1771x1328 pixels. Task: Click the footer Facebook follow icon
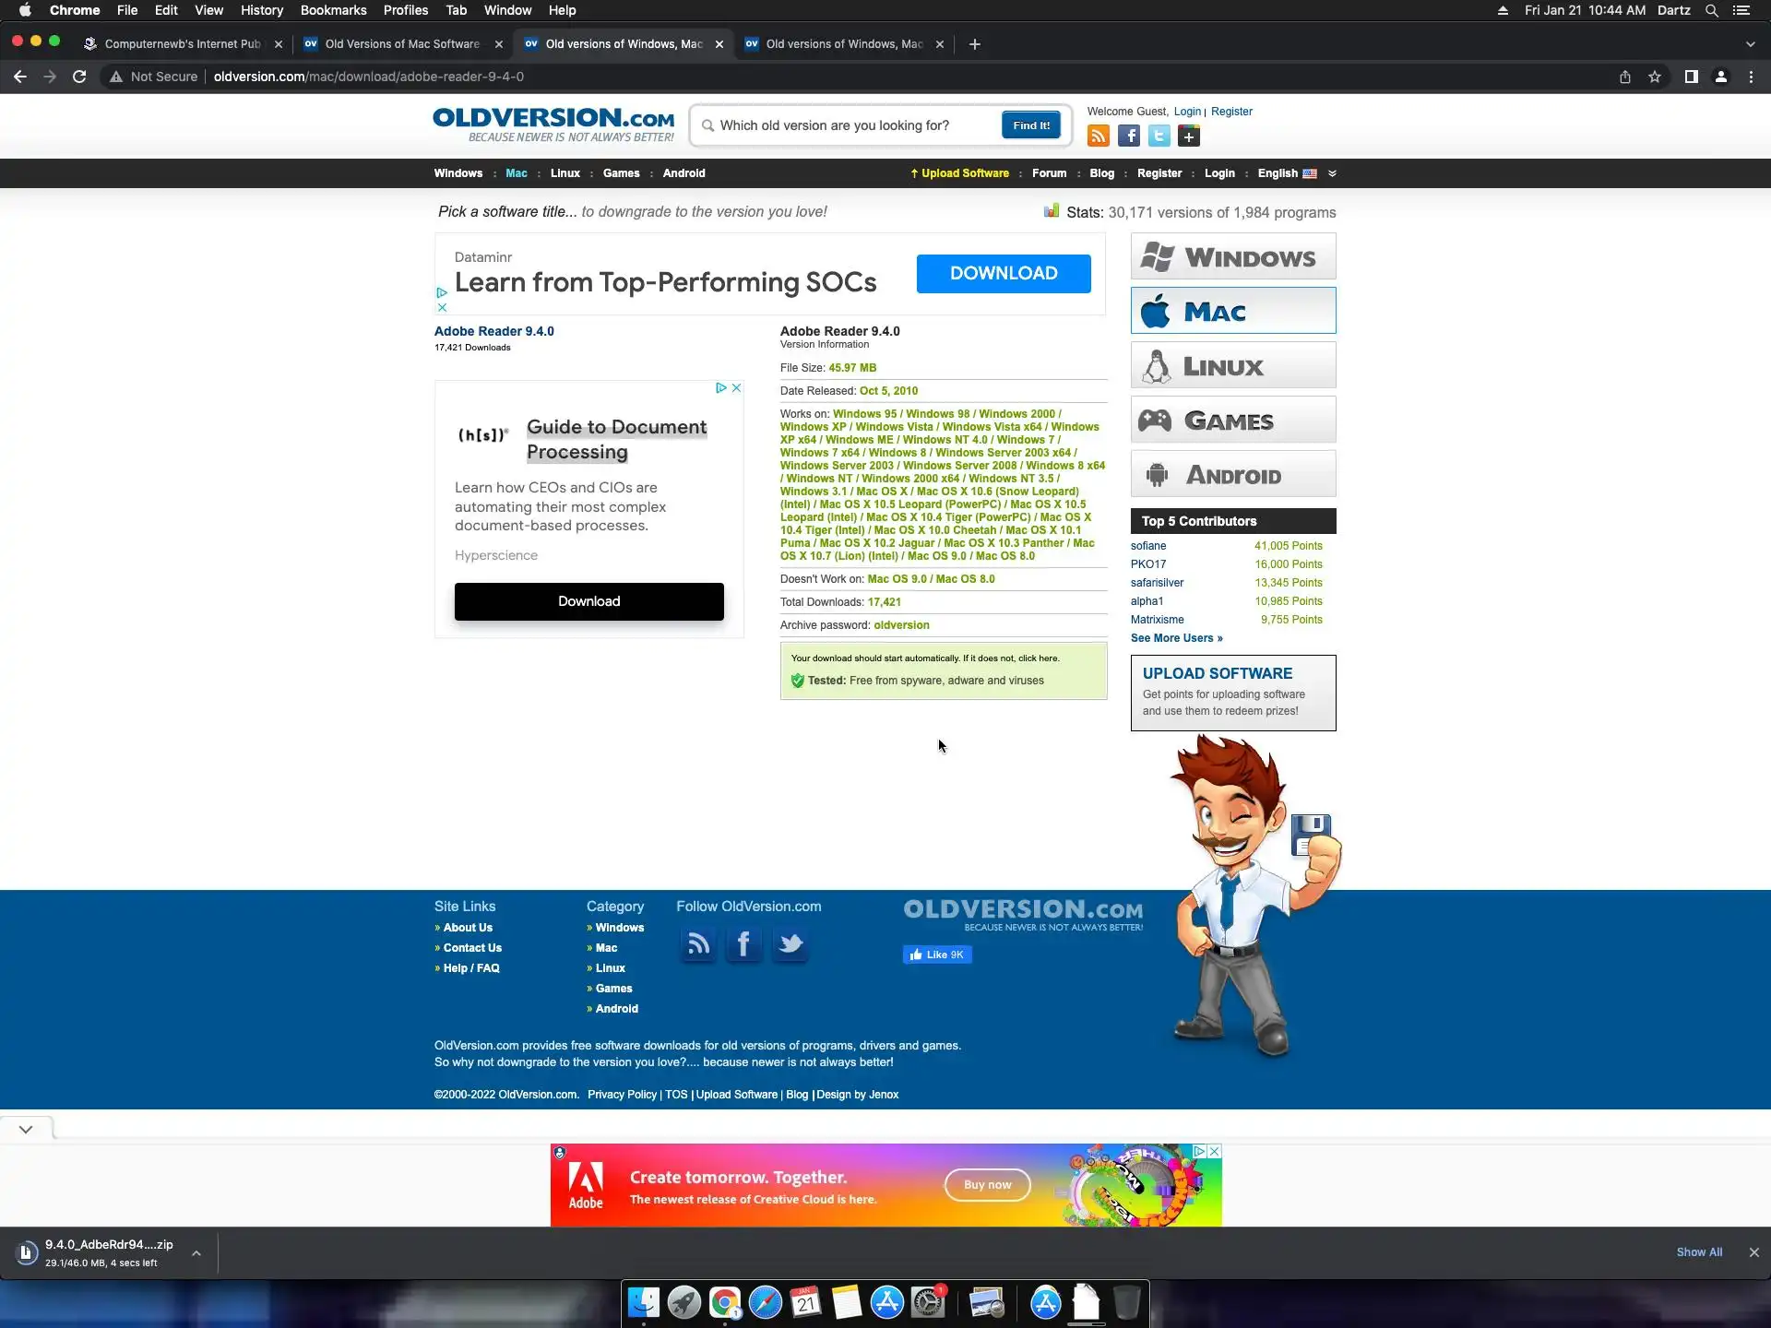pyautogui.click(x=743, y=944)
